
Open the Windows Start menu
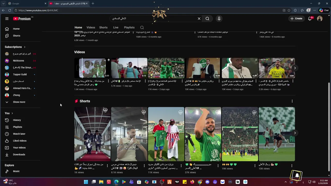coord(86,182)
